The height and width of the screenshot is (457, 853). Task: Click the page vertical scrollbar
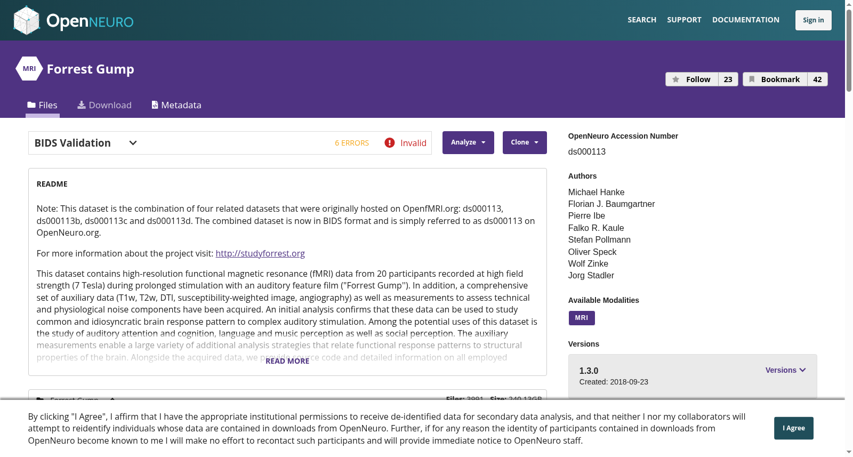(x=849, y=228)
